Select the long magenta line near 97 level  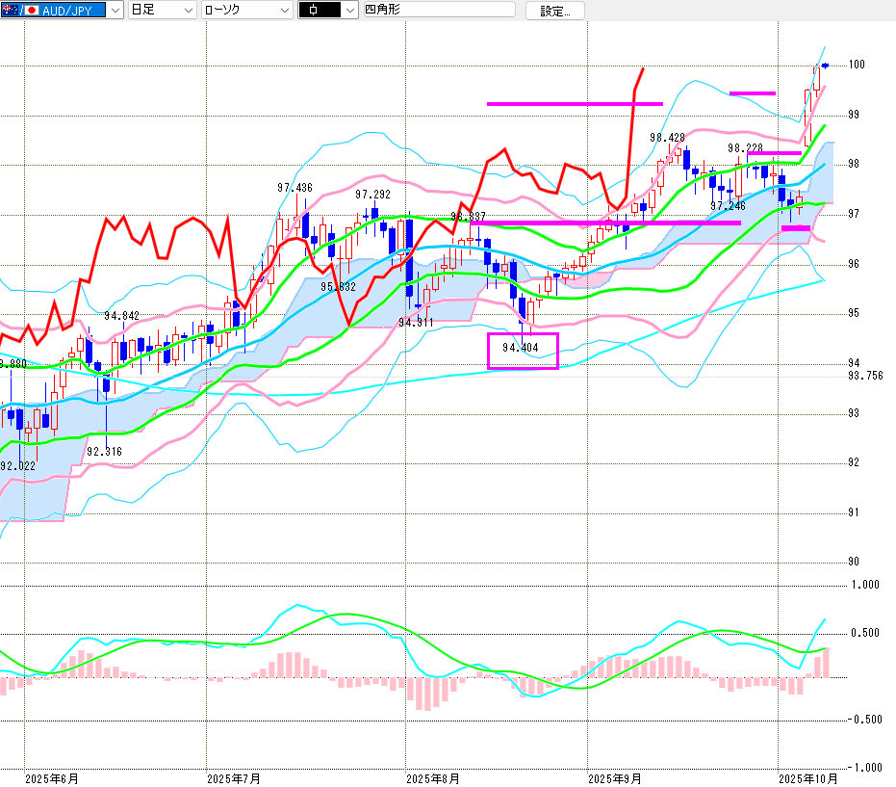click(x=606, y=223)
